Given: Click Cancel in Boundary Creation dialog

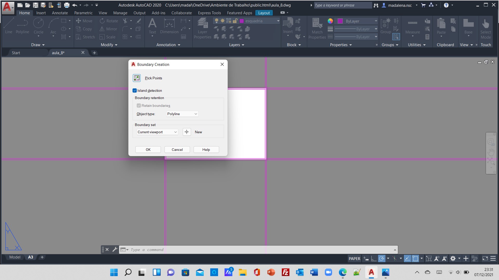Looking at the screenshot, I should pos(177,150).
